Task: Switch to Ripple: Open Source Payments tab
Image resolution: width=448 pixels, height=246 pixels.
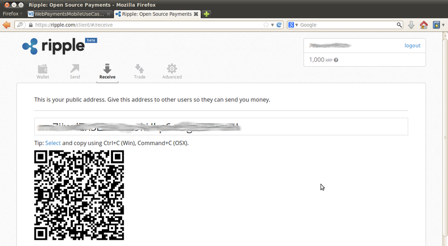Action: [x=157, y=14]
